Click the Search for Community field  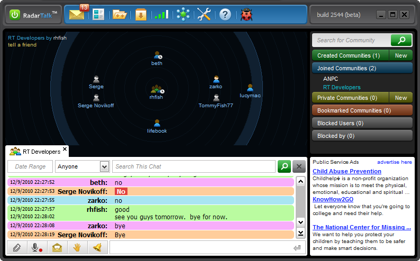pyautogui.click(x=351, y=40)
